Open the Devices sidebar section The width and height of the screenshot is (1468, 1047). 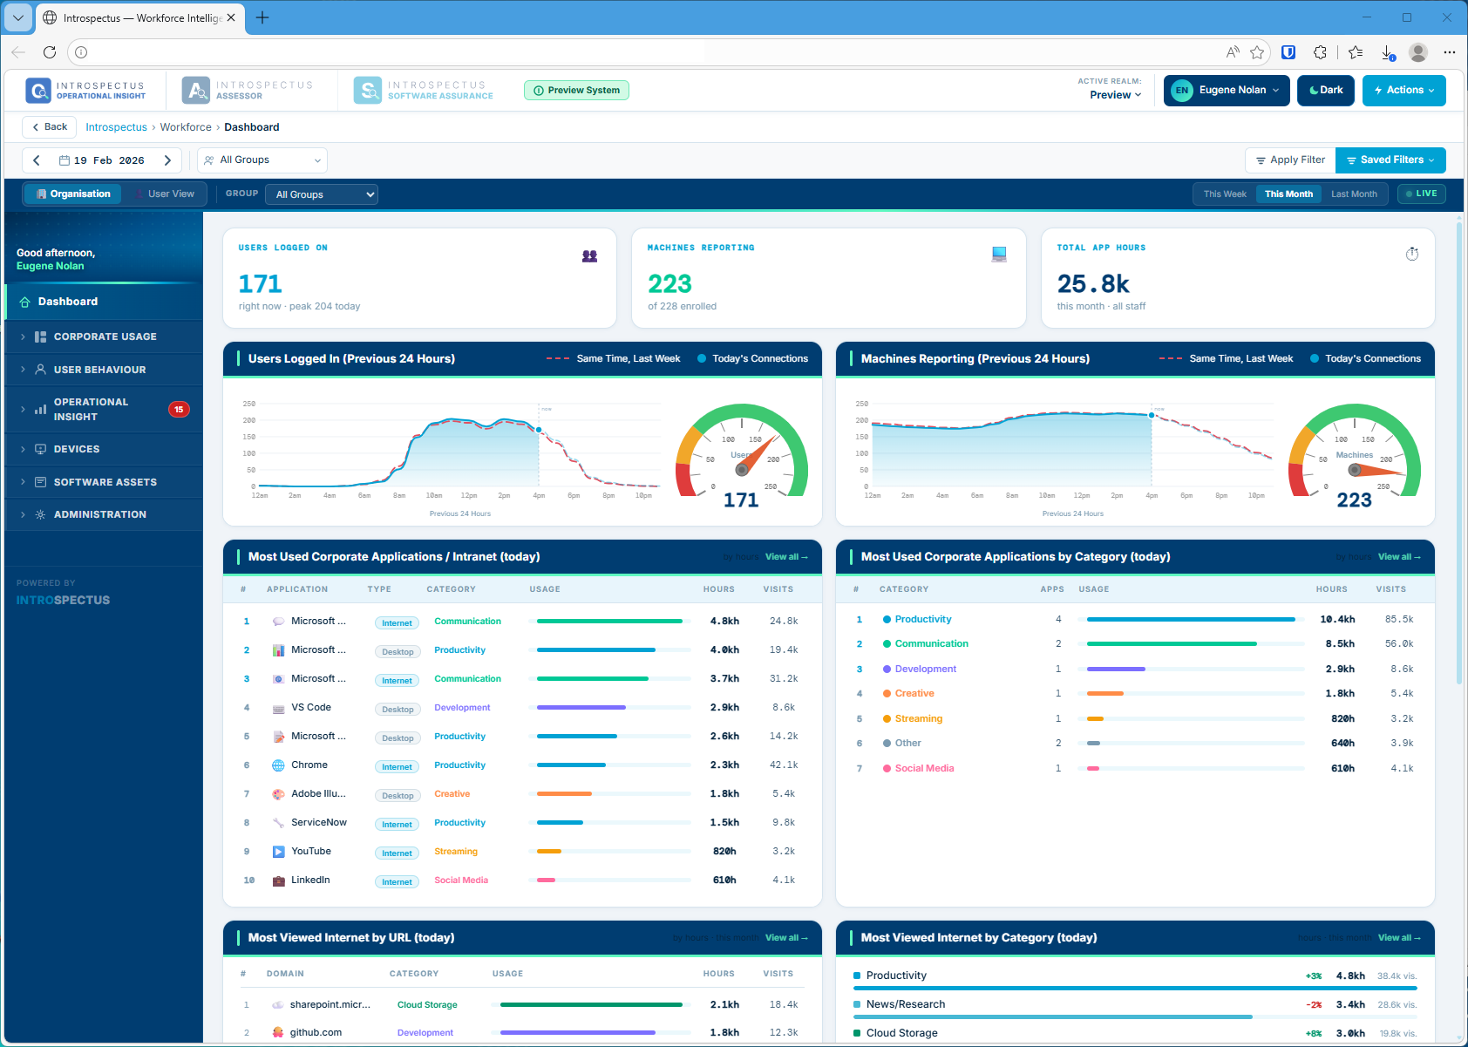point(78,449)
